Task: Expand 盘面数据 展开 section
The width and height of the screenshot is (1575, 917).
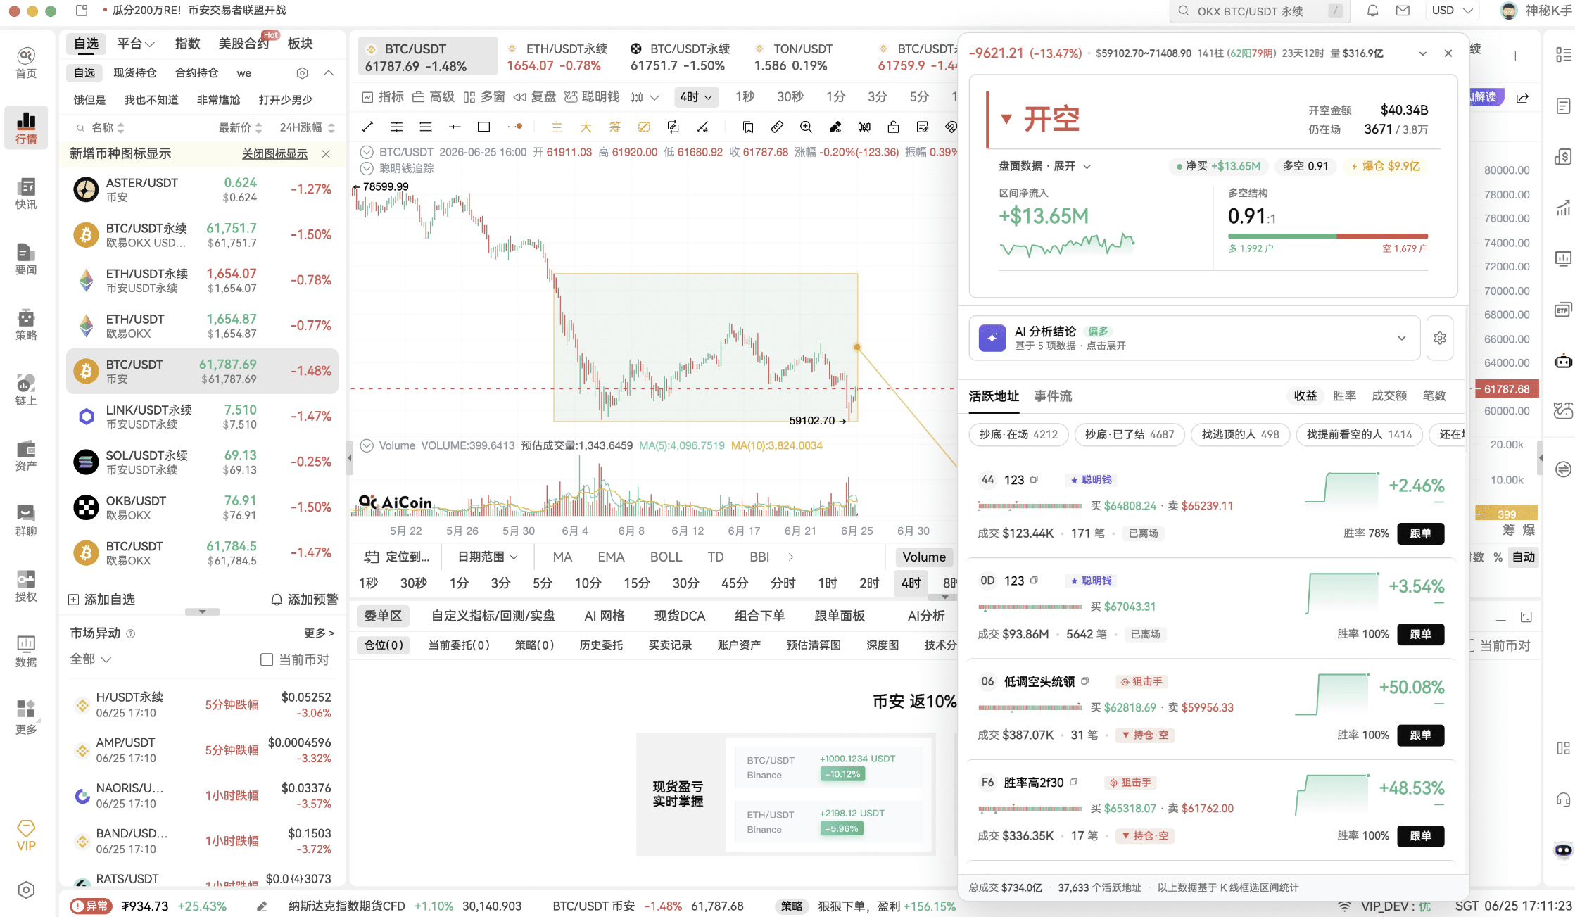Action: [1044, 166]
